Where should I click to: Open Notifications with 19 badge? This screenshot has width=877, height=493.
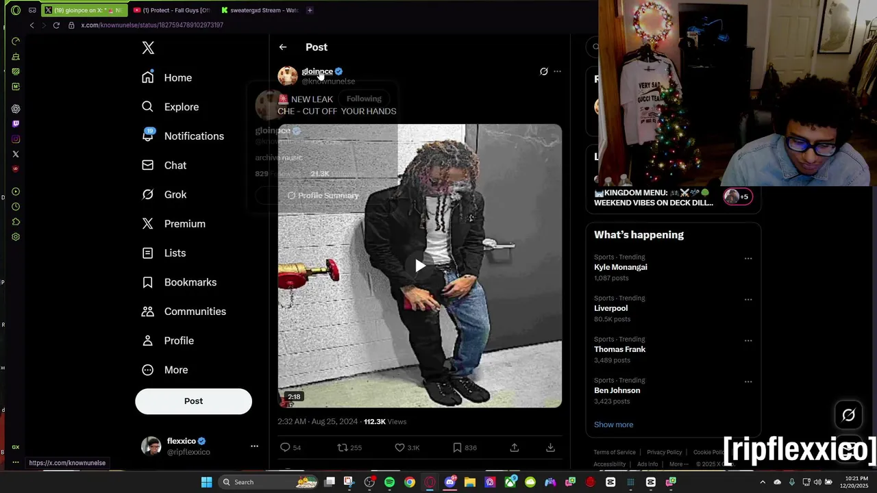click(182, 136)
